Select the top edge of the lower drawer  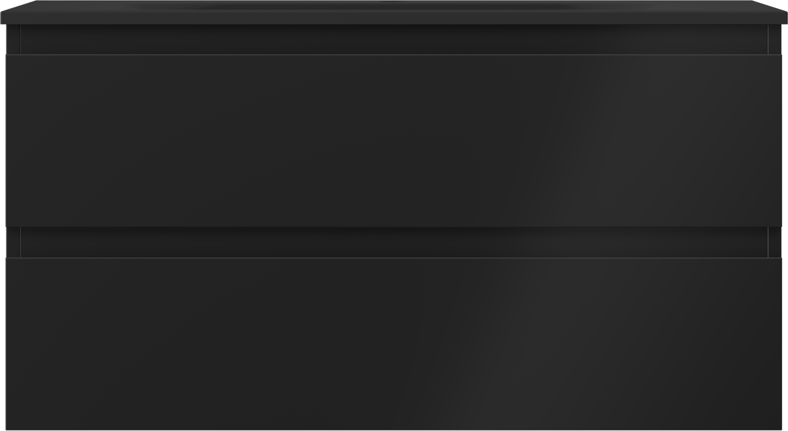click(x=394, y=258)
